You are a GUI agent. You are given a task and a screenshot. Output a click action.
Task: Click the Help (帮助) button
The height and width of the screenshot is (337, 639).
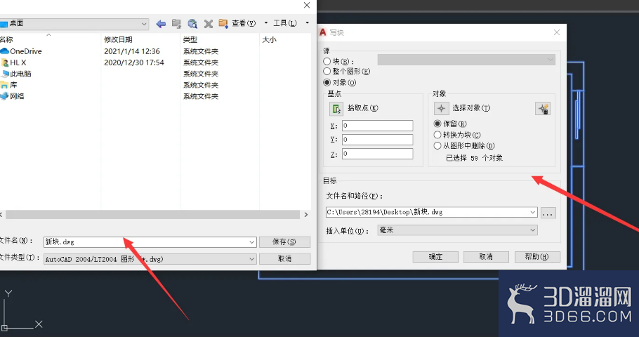point(537,257)
